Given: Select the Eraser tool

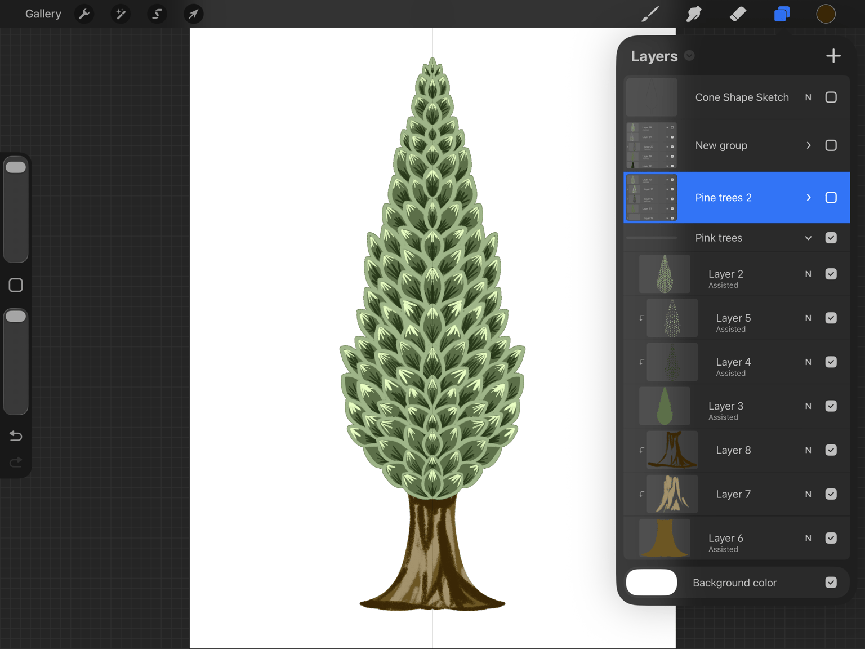Looking at the screenshot, I should tap(738, 14).
